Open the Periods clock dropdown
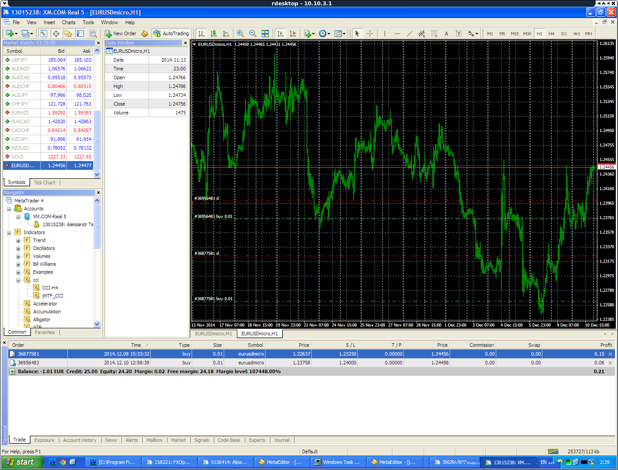This screenshot has width=618, height=470. pos(329,34)
